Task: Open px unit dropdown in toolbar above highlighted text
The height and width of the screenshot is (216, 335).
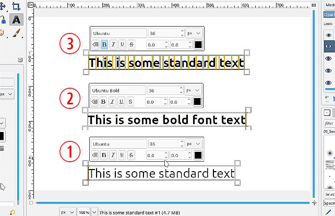Action: tap(194, 33)
